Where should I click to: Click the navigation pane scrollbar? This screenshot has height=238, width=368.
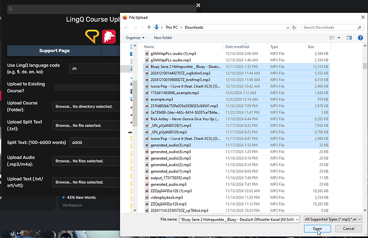click(x=135, y=103)
